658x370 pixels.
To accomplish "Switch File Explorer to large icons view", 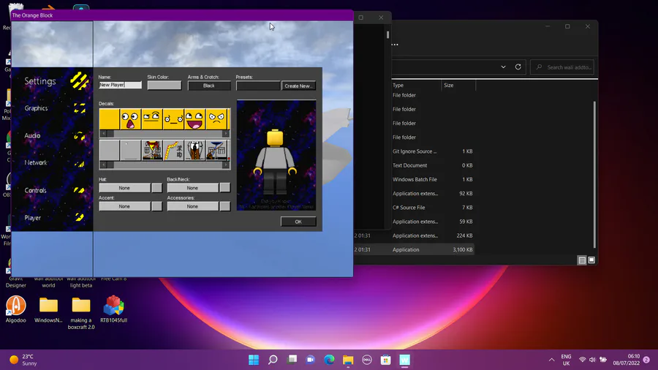I will tap(591, 260).
